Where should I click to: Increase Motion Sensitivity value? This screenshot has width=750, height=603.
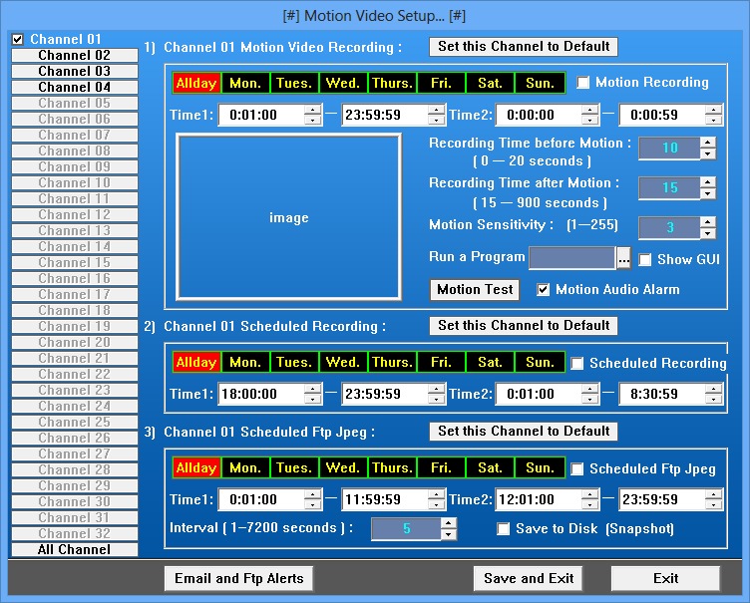pyautogui.click(x=708, y=222)
